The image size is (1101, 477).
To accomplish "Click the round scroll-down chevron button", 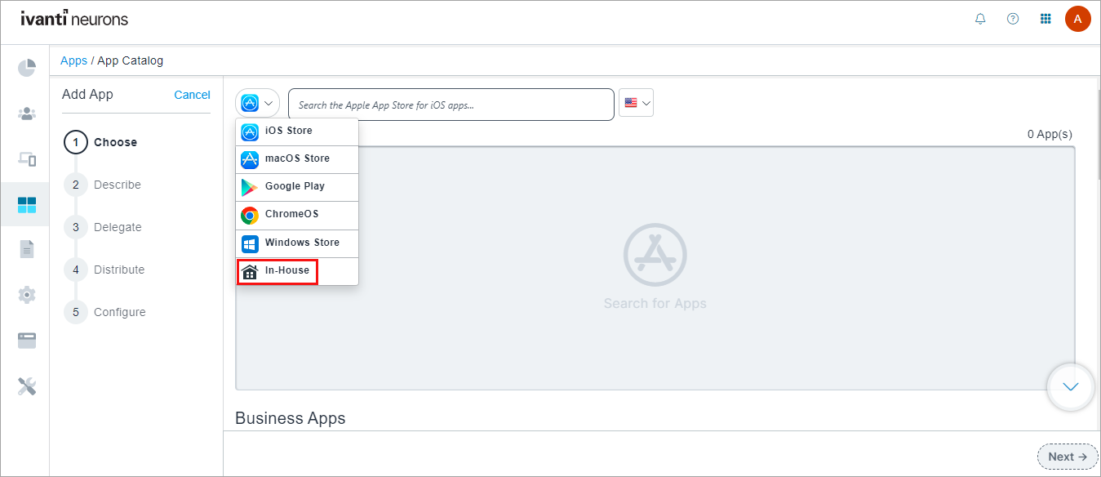I will pyautogui.click(x=1071, y=386).
